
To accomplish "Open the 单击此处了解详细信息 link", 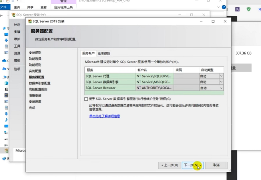I will [x=105, y=116].
